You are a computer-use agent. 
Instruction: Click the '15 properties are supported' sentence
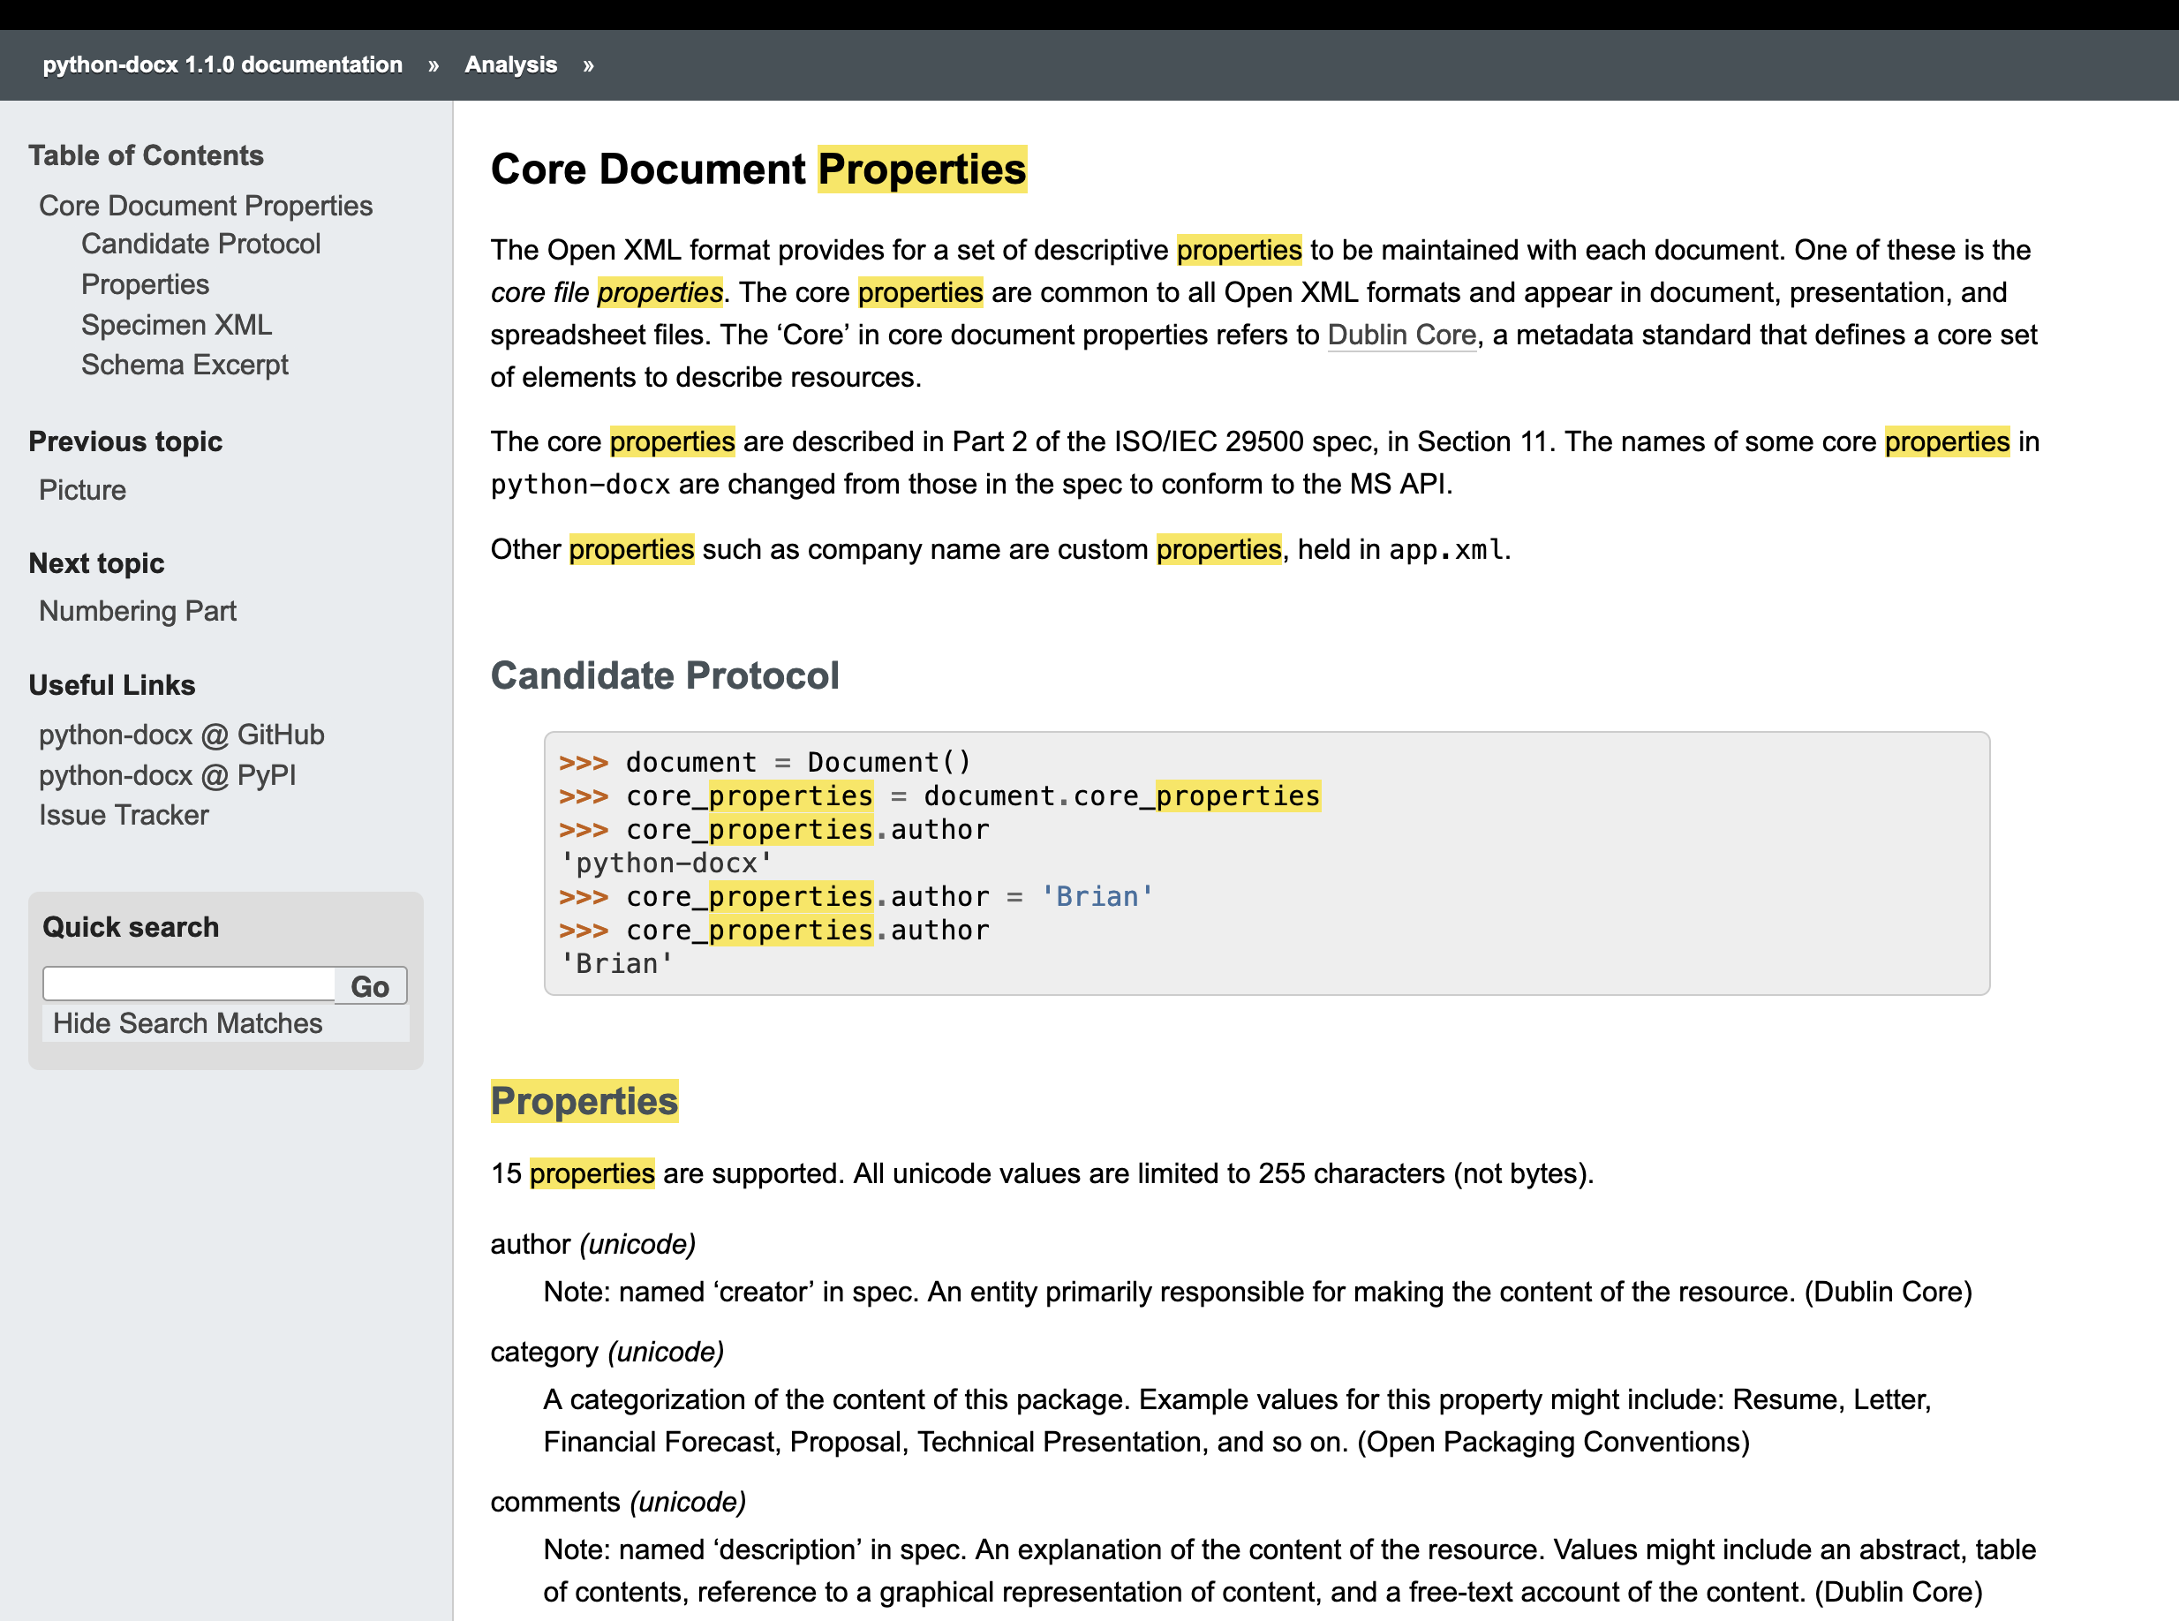coord(667,1173)
